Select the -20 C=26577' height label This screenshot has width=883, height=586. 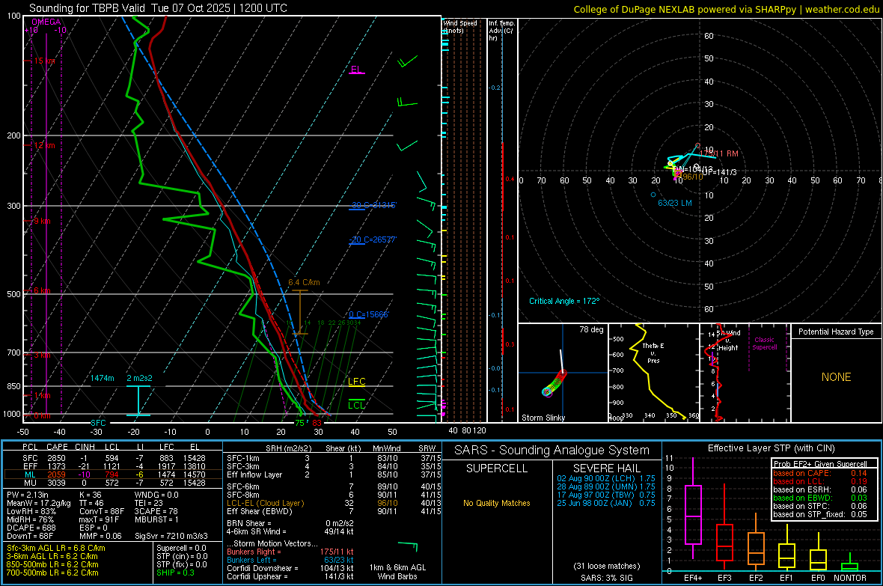click(x=373, y=239)
